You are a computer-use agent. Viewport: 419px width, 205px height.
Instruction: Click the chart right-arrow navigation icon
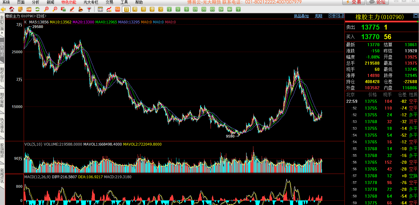click(x=336, y=16)
